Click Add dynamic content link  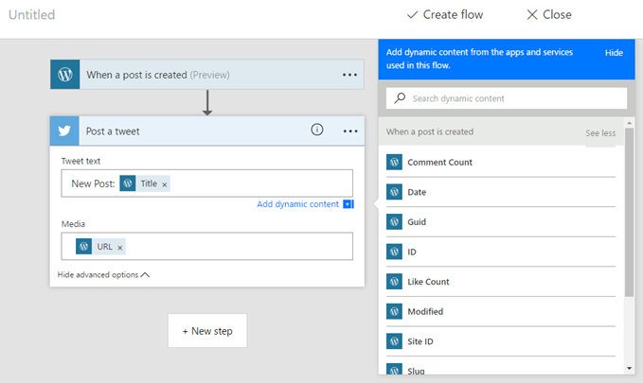tap(297, 204)
